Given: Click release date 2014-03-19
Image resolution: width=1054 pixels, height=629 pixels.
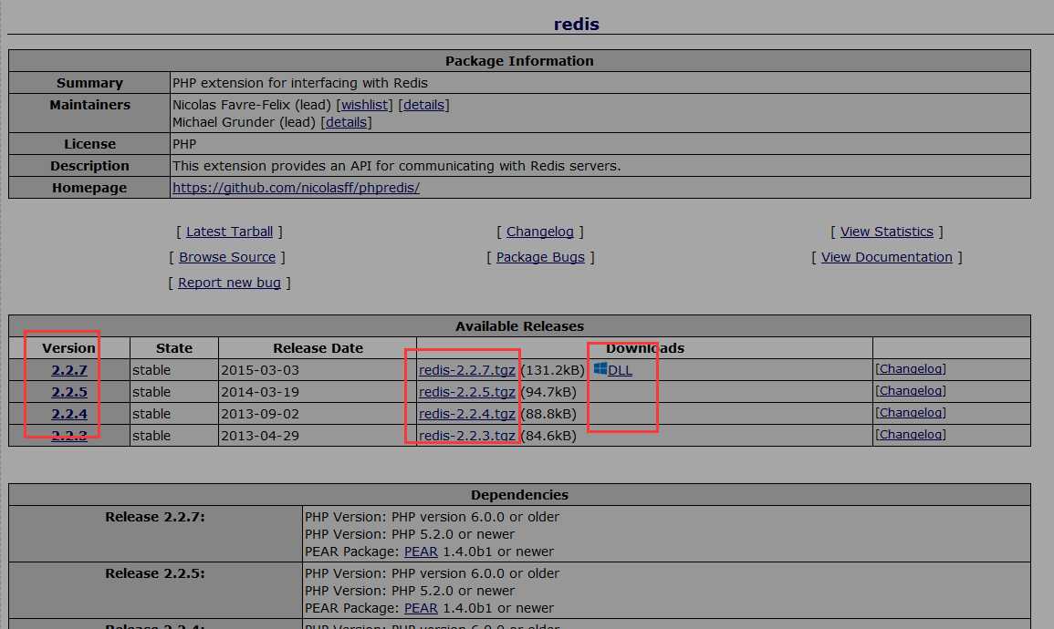Looking at the screenshot, I should (260, 392).
